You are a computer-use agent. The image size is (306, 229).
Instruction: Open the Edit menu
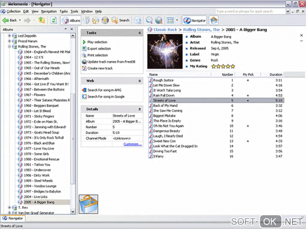point(26,11)
